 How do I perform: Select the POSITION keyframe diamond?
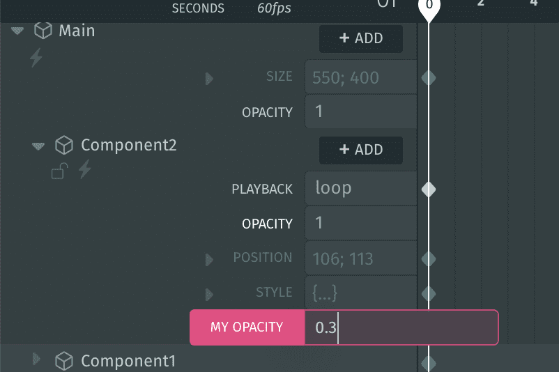(x=429, y=259)
